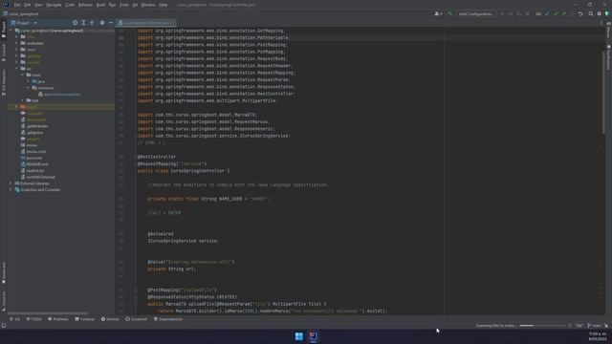Select the highlighted target folder row
The image size is (612, 344).
[61, 106]
